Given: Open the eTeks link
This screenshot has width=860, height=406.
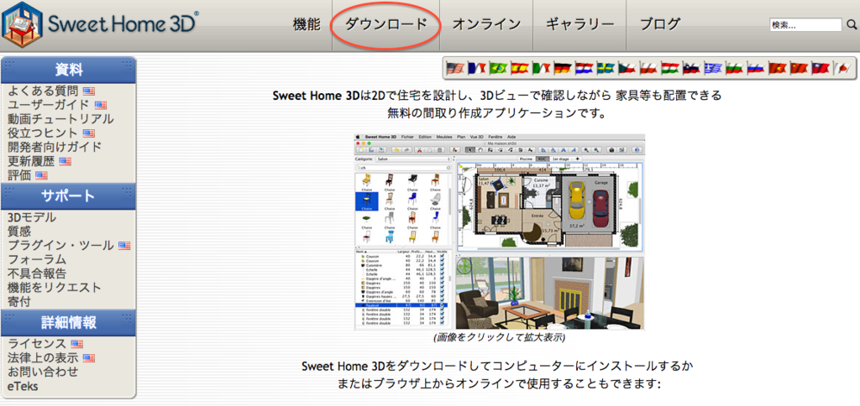Looking at the screenshot, I should pyautogui.click(x=23, y=386).
